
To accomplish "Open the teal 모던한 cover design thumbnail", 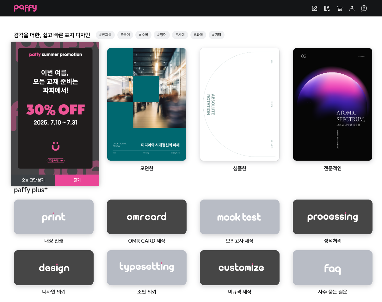I will click(x=147, y=104).
